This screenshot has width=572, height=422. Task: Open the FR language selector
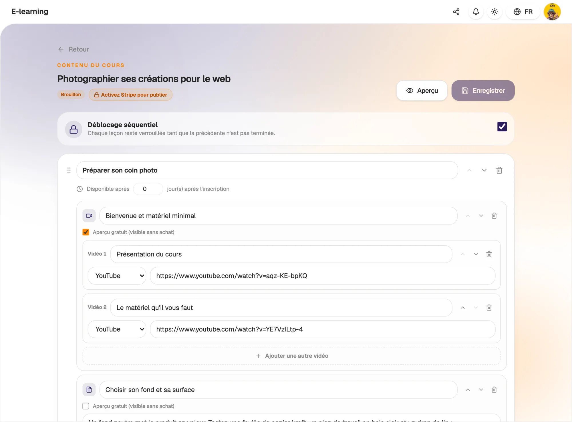coord(523,12)
